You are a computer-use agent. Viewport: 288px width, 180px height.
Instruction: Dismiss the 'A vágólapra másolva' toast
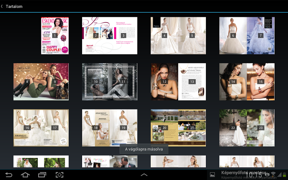pyautogui.click(x=144, y=149)
